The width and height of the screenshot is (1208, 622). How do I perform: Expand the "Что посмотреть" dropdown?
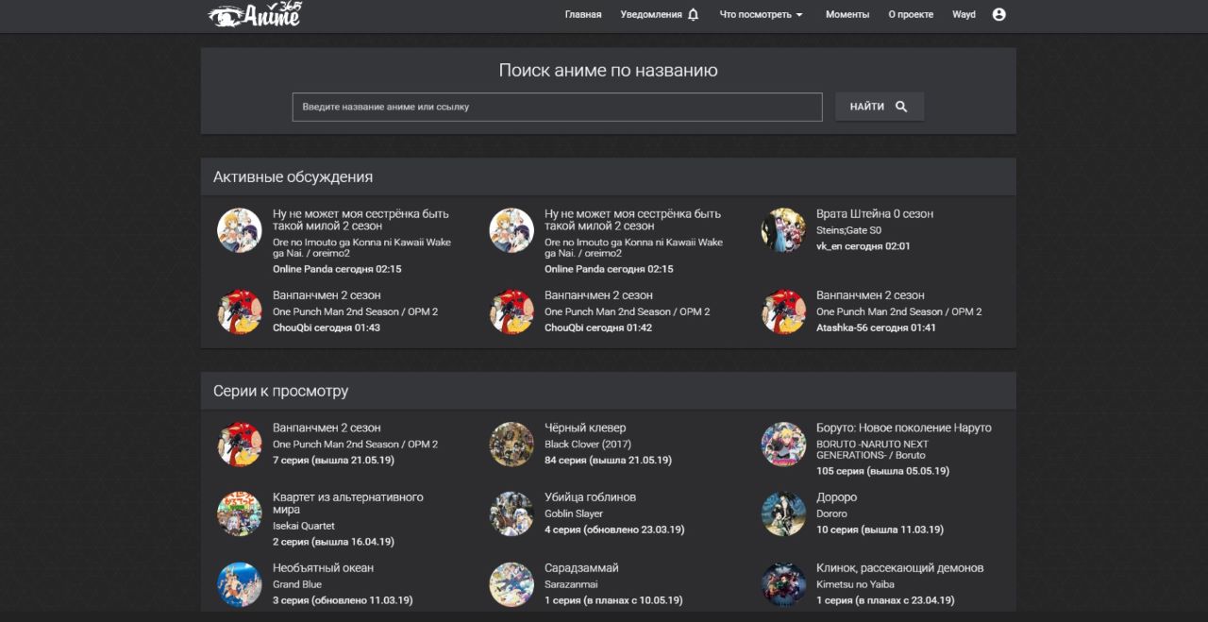tap(759, 14)
